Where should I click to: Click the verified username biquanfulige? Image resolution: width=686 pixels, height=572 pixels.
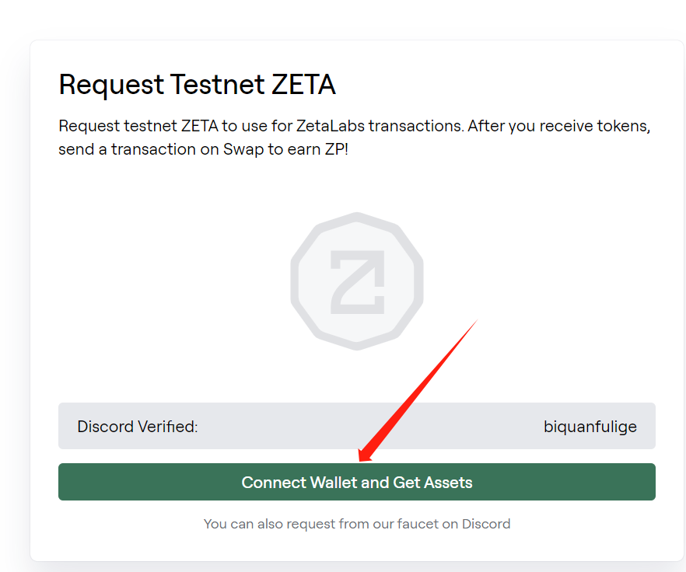590,427
